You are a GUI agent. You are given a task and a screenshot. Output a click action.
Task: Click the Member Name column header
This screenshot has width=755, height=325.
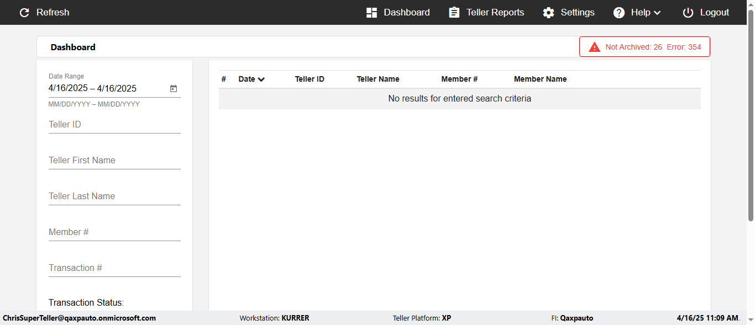point(540,79)
